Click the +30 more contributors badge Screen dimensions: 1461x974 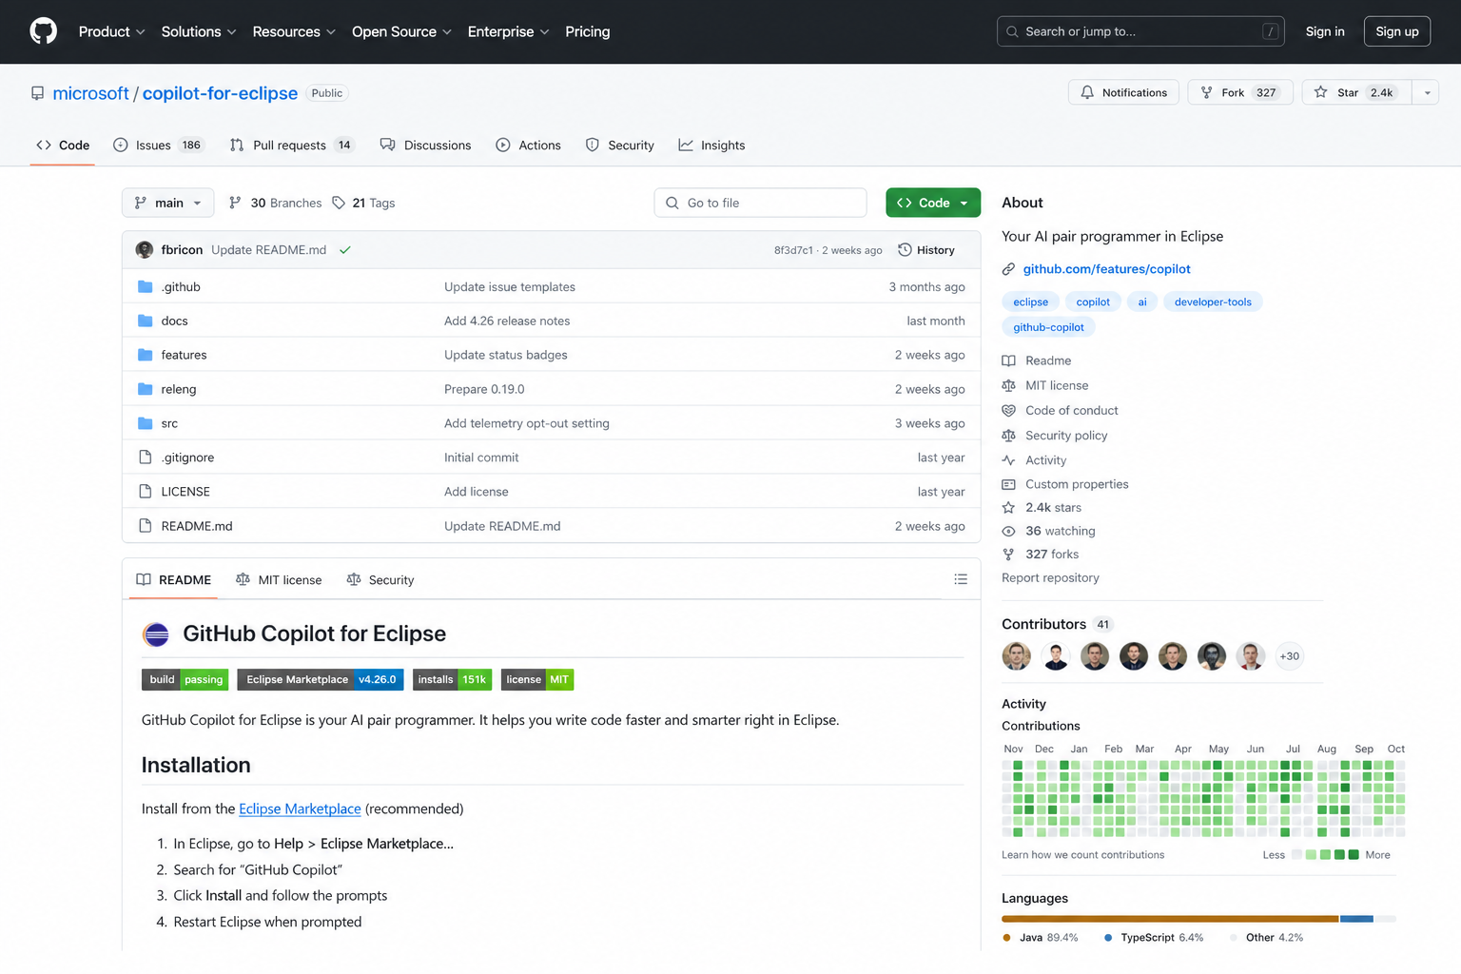coord(1289,656)
